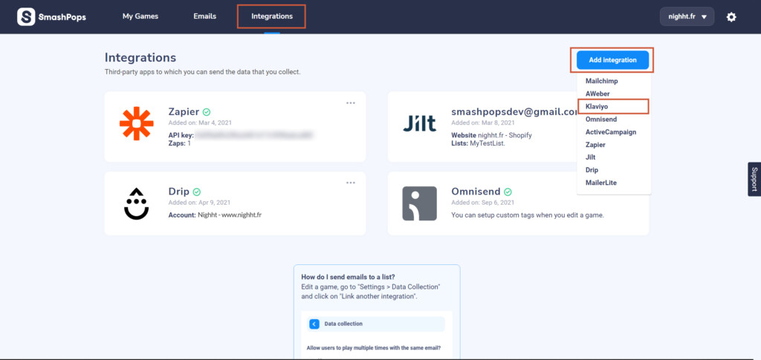Screen dimensions: 761x360
Task: Click the SmashPops logo icon
Action: pos(26,16)
